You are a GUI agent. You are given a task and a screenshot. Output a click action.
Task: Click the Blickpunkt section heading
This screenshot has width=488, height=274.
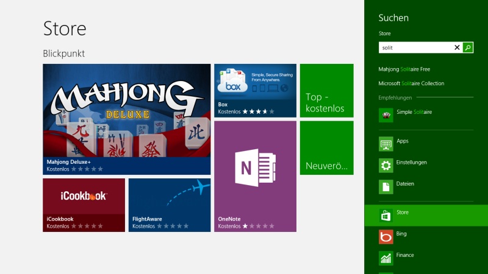point(64,54)
